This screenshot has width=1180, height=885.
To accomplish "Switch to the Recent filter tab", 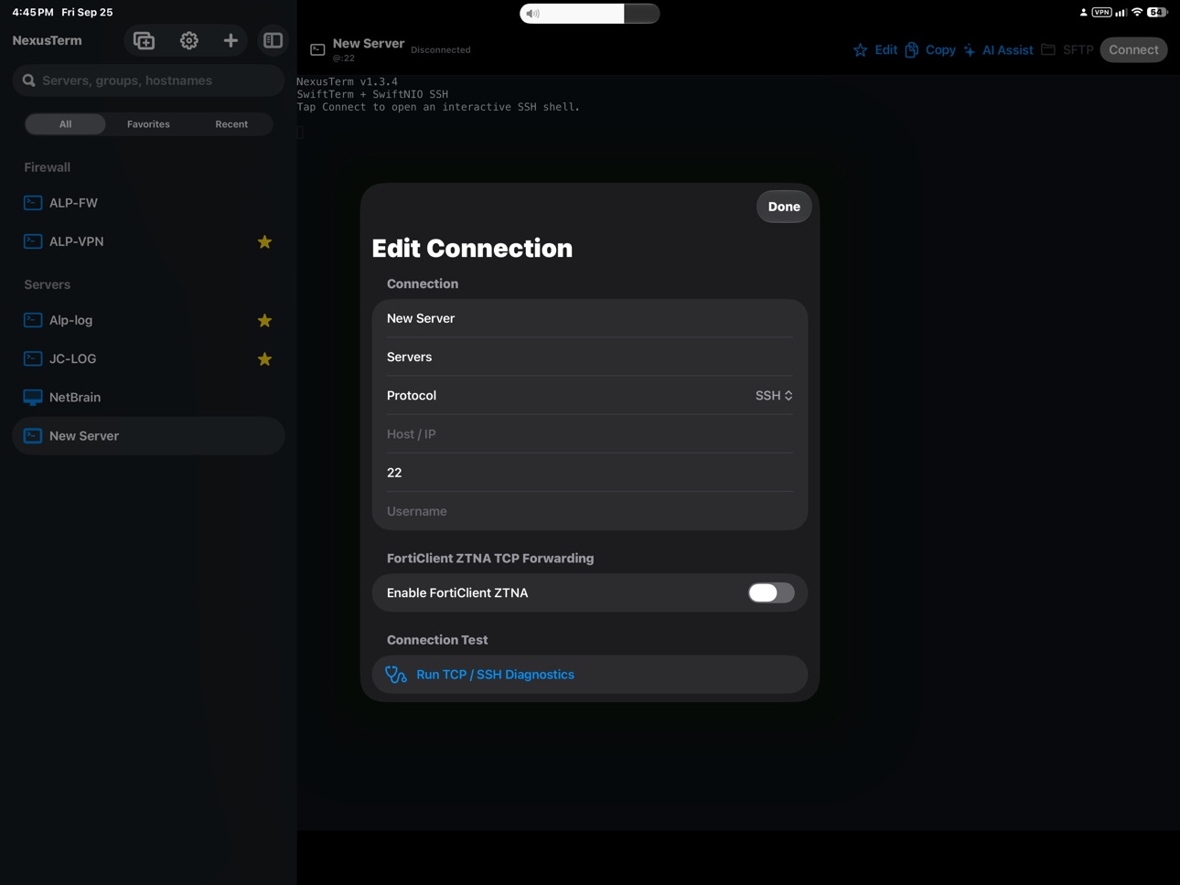I will pyautogui.click(x=231, y=124).
